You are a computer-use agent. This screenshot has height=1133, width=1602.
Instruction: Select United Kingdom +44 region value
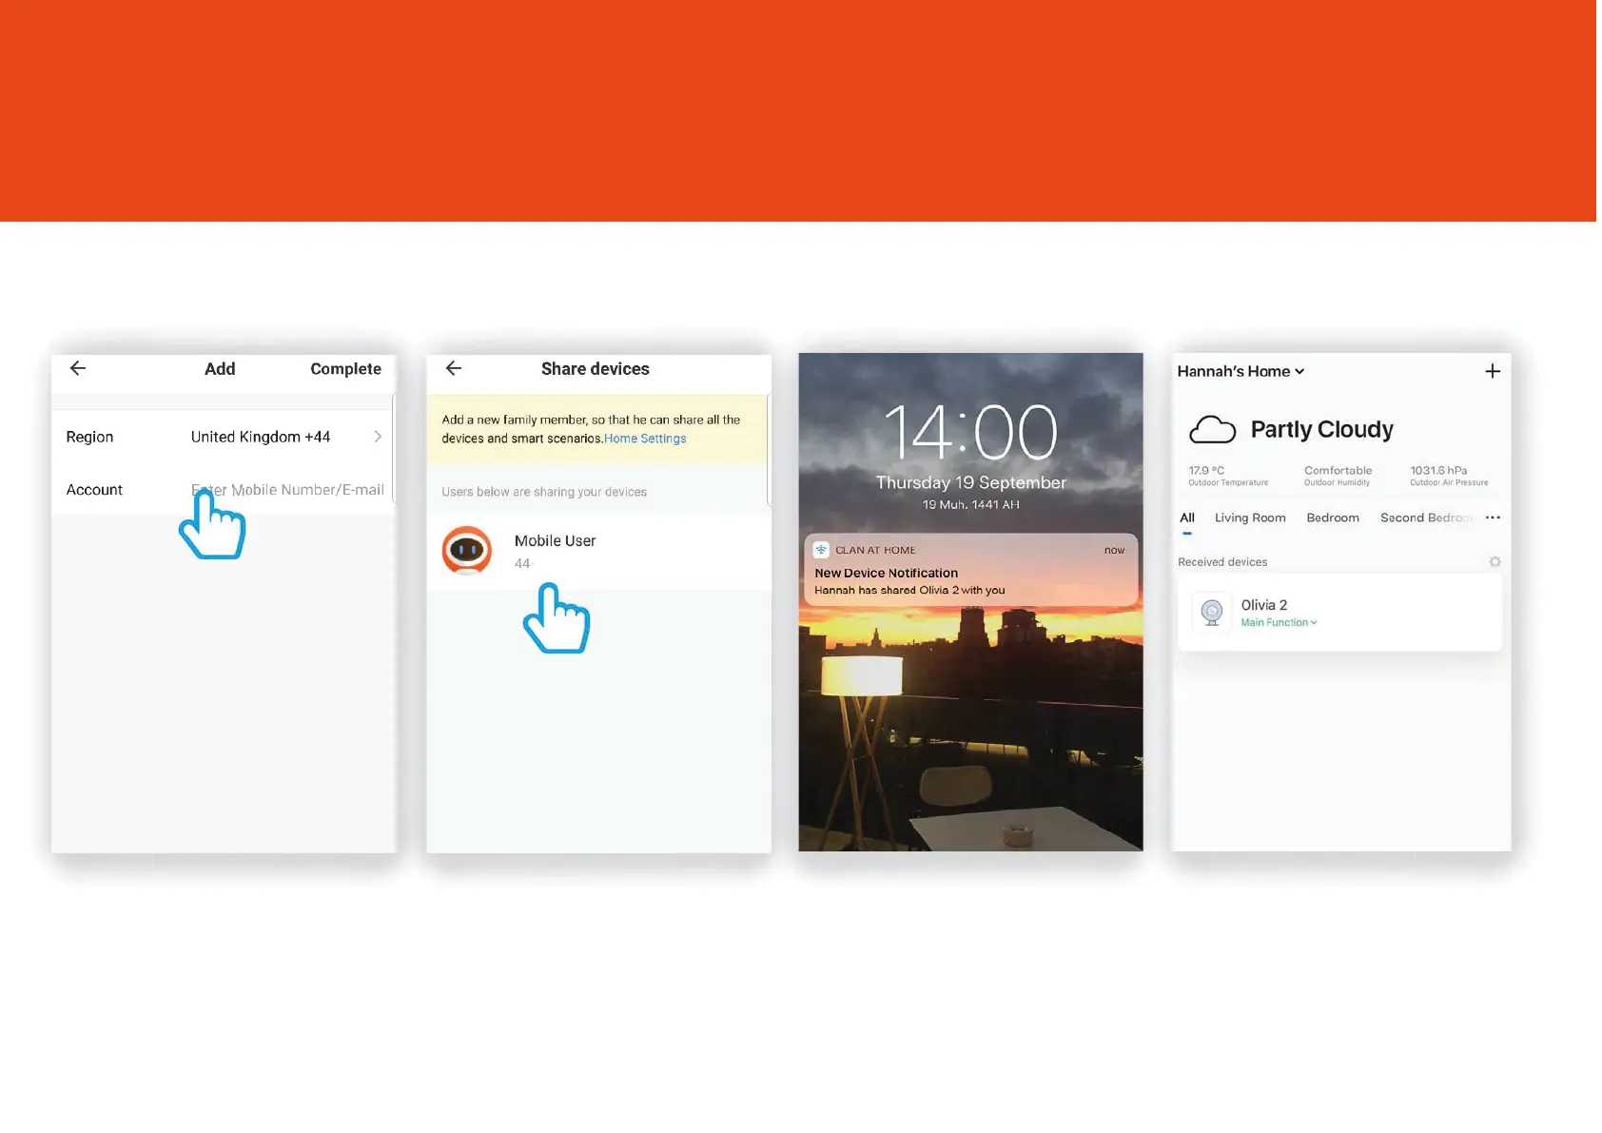[x=261, y=437]
